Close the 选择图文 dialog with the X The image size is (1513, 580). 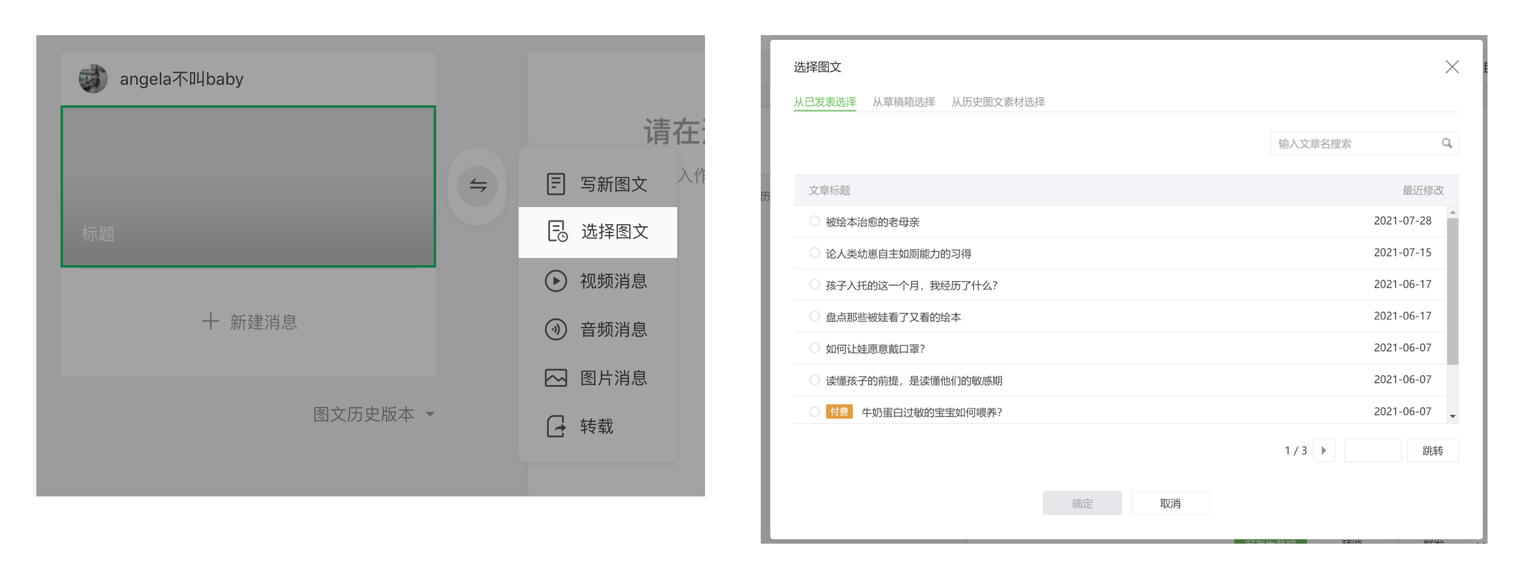coord(1452,67)
